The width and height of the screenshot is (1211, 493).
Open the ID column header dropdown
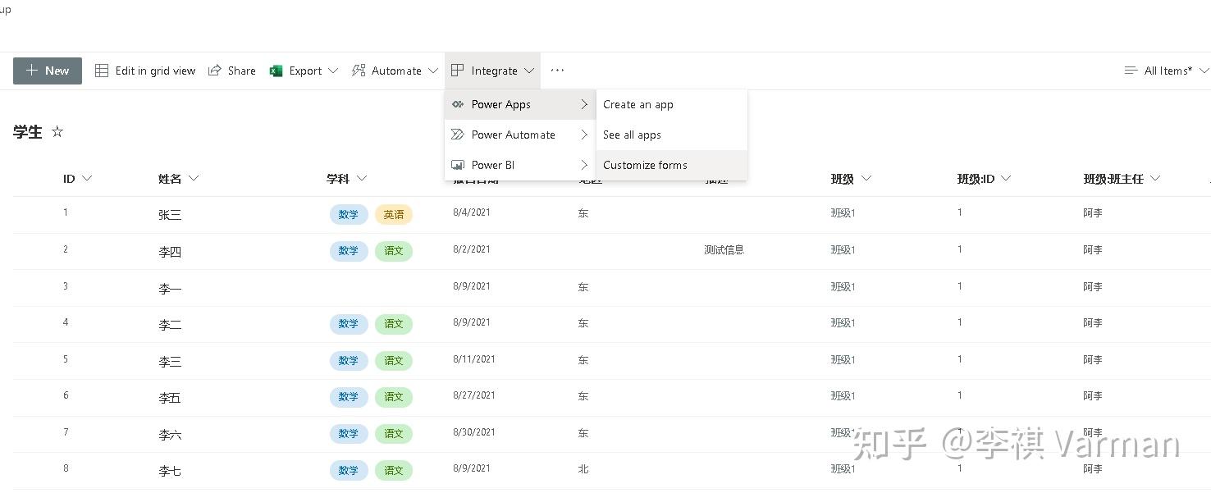87,178
